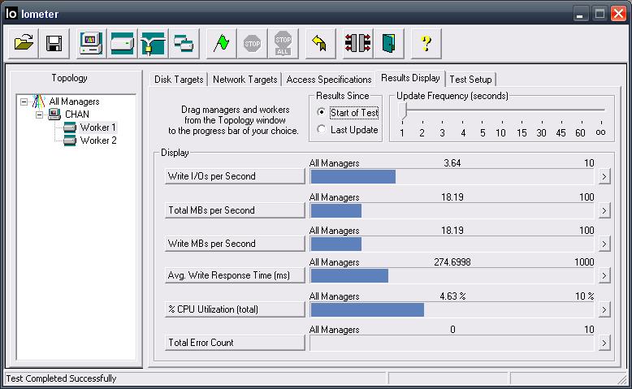Start a new disk worker
632x389 pixels.
(122, 43)
